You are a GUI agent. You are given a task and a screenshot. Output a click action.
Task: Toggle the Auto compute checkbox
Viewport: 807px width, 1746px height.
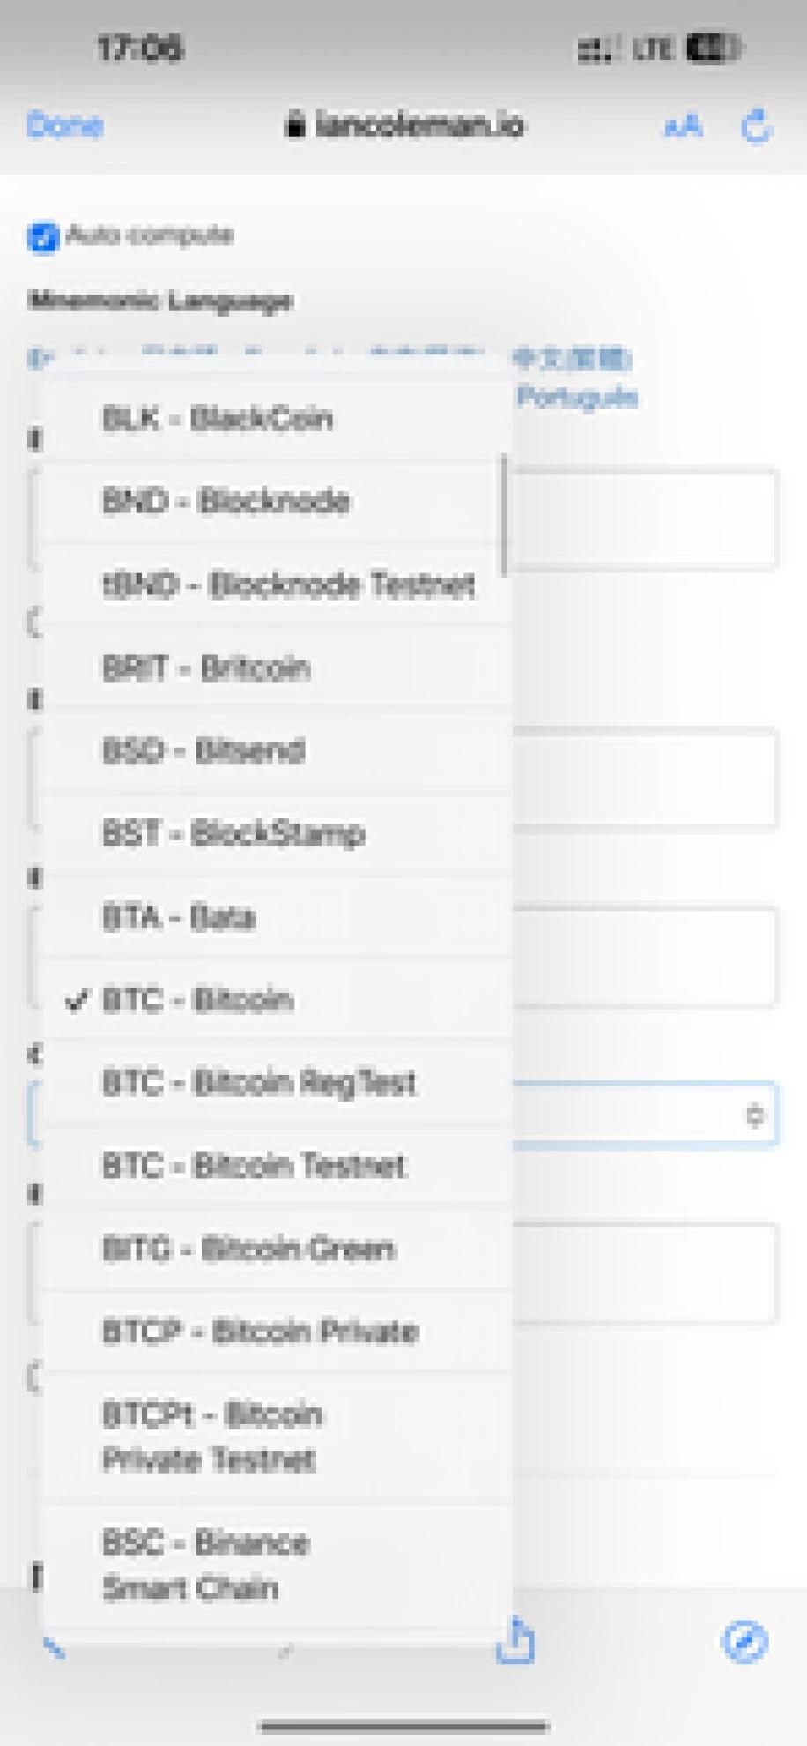(42, 236)
